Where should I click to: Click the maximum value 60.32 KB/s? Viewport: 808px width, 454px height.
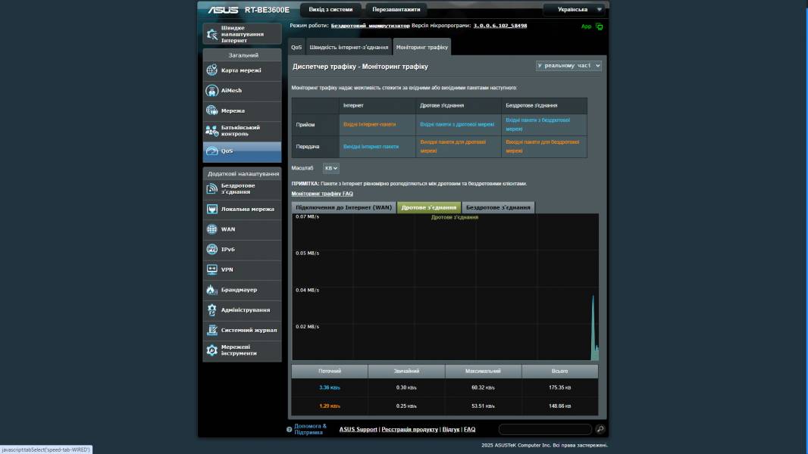tap(483, 387)
